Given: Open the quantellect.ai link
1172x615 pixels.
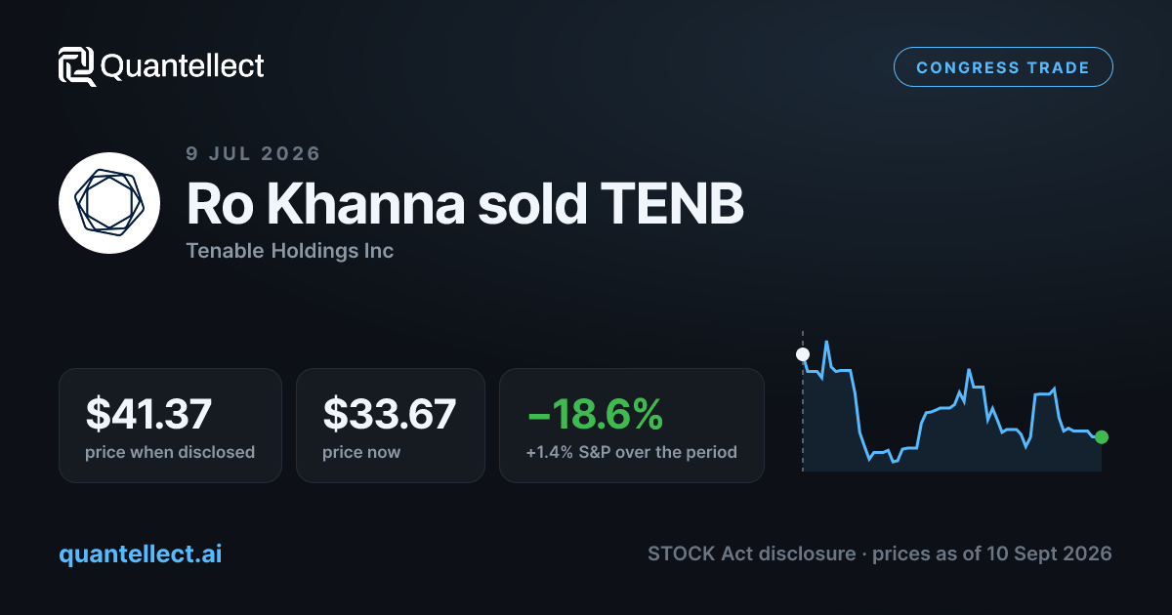Looking at the screenshot, I should (x=141, y=553).
